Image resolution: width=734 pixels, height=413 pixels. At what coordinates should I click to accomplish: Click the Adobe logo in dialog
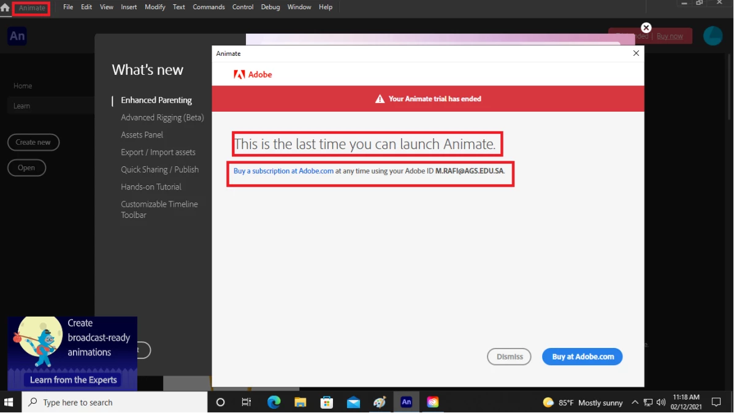tap(253, 74)
